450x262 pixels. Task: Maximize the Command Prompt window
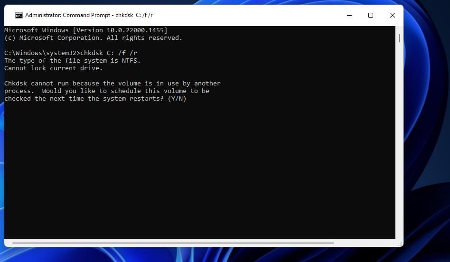pyautogui.click(x=371, y=15)
